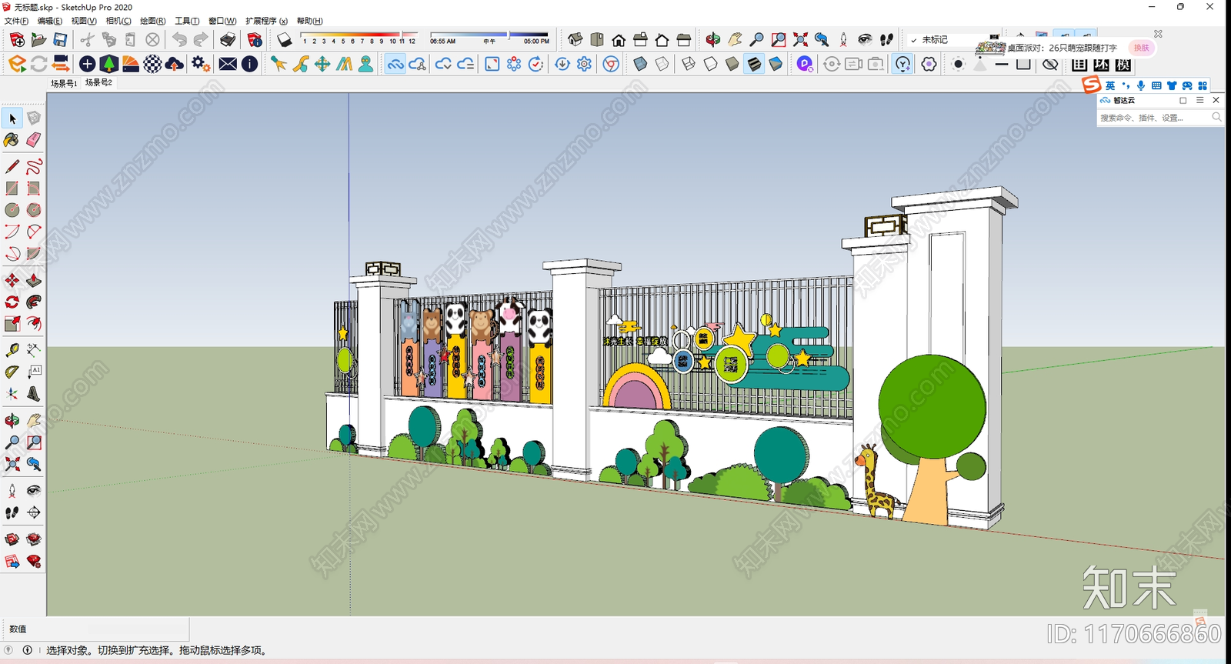This screenshot has height=664, width=1231.
Task: Activate the Scale tool
Action: point(12,324)
